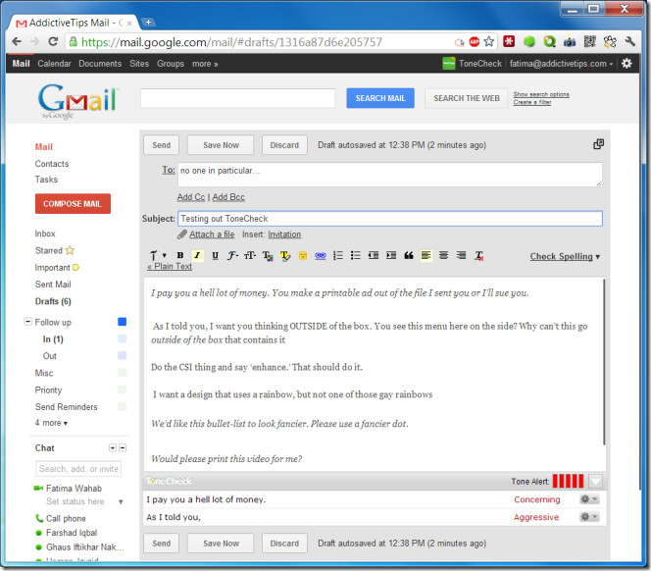
Task: Decrease text indent
Action: pos(374,255)
